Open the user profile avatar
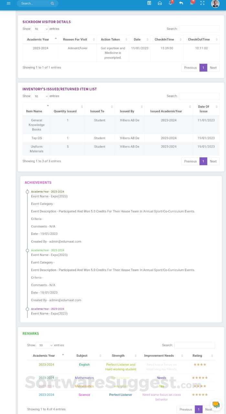This screenshot has height=414, width=226. click(215, 4)
